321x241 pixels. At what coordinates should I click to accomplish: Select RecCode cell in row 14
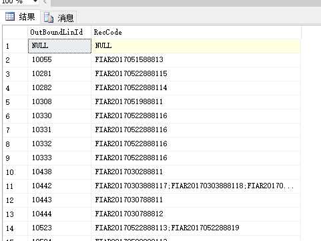(196, 228)
